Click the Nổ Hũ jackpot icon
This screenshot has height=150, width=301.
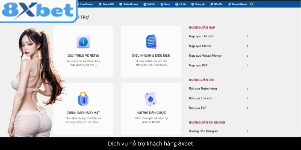click(145, 4)
